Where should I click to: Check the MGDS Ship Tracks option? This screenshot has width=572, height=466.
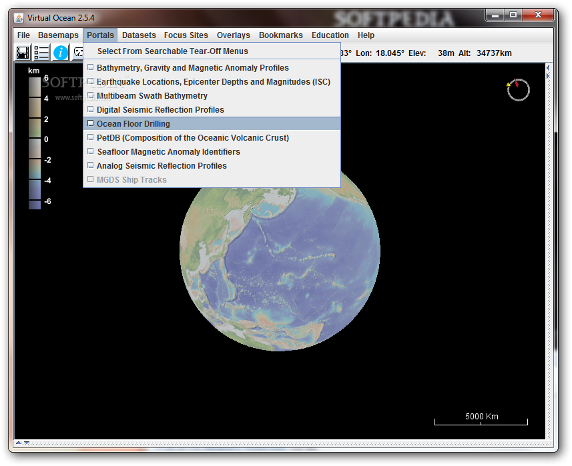coord(91,179)
